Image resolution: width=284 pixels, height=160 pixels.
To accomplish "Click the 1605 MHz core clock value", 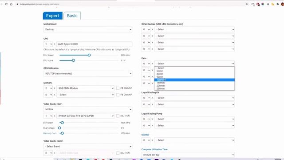I will (x=125, y=123).
